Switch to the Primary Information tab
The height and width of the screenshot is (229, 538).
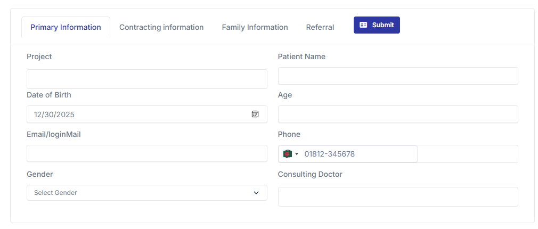[x=66, y=27]
